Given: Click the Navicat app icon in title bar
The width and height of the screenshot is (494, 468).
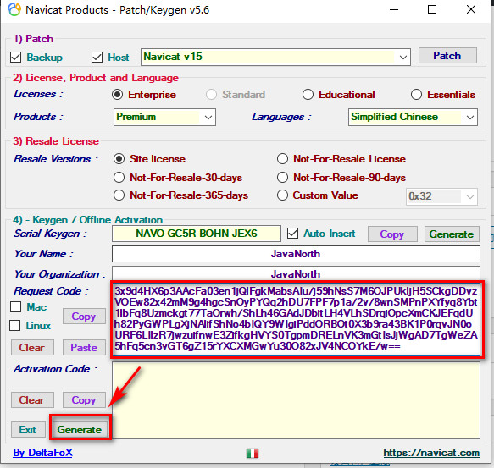Looking at the screenshot, I should [x=14, y=10].
